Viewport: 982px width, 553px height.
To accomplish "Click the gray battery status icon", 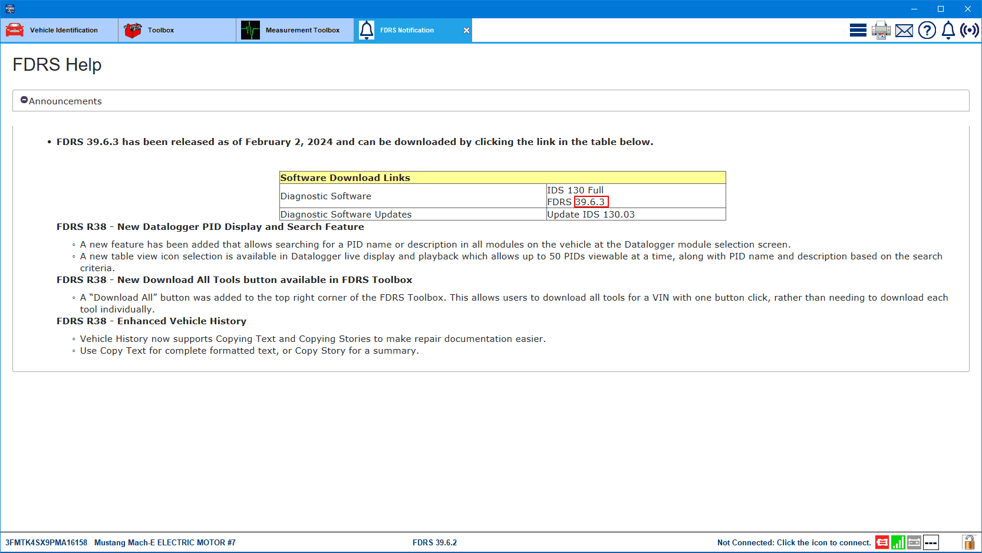I will 914,542.
